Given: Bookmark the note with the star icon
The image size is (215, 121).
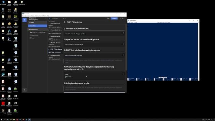Looking at the screenshot, I should [63, 18].
